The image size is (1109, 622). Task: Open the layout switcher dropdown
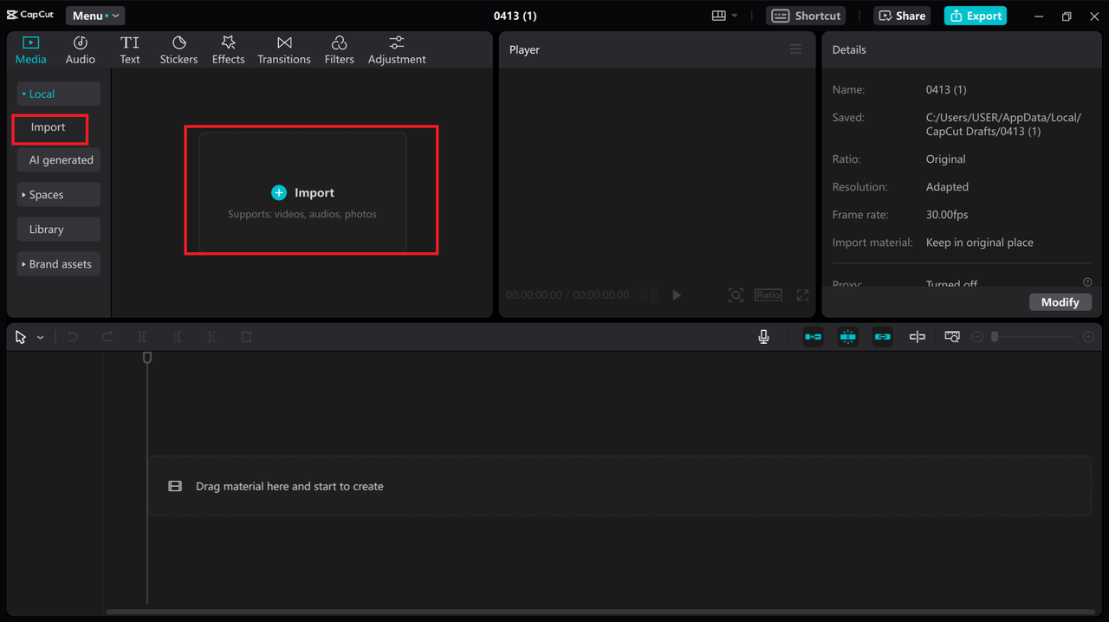pyautogui.click(x=724, y=16)
